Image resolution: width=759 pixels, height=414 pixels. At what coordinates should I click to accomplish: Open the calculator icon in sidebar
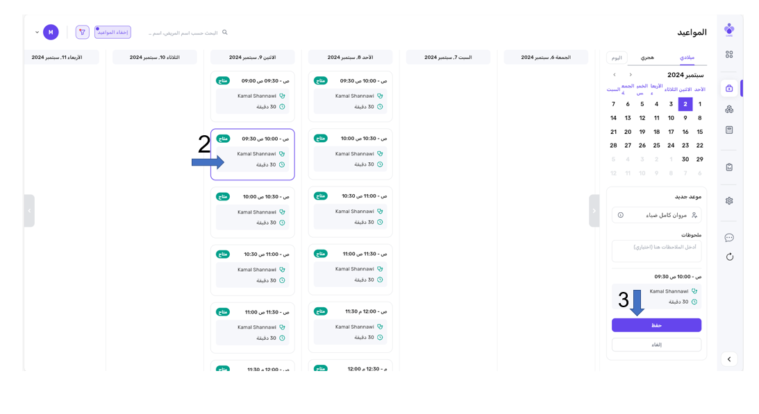tap(728, 130)
